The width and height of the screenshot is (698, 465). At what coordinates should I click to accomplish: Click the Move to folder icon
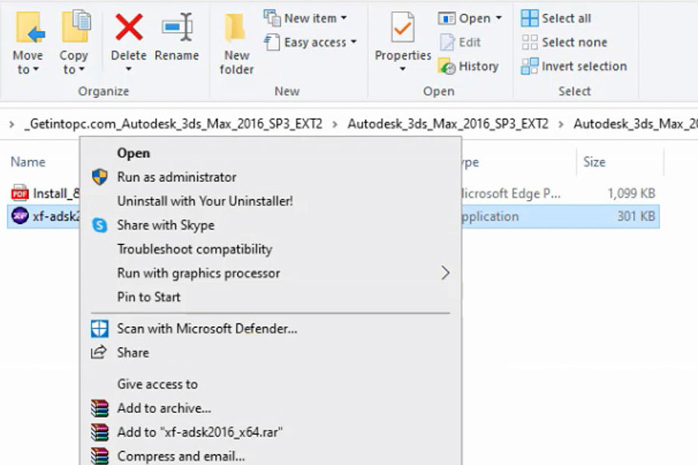pyautogui.click(x=29, y=28)
